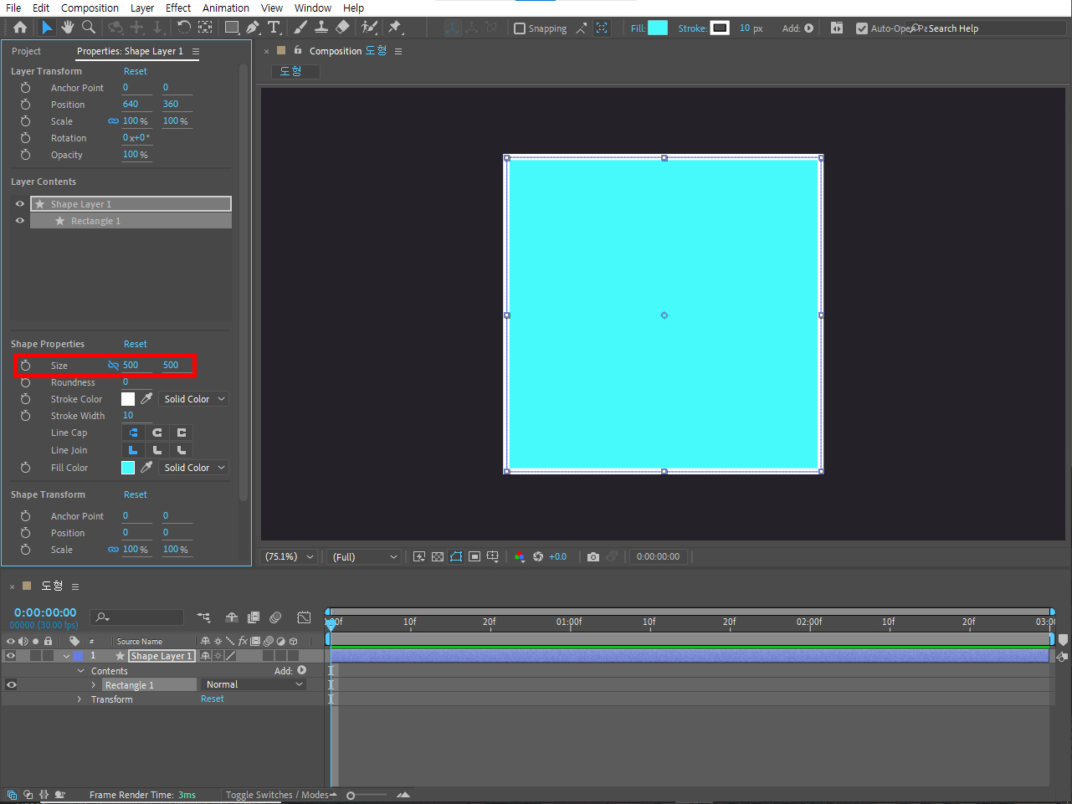Select the Pen tool
This screenshot has width=1072, height=804.
pyautogui.click(x=253, y=28)
